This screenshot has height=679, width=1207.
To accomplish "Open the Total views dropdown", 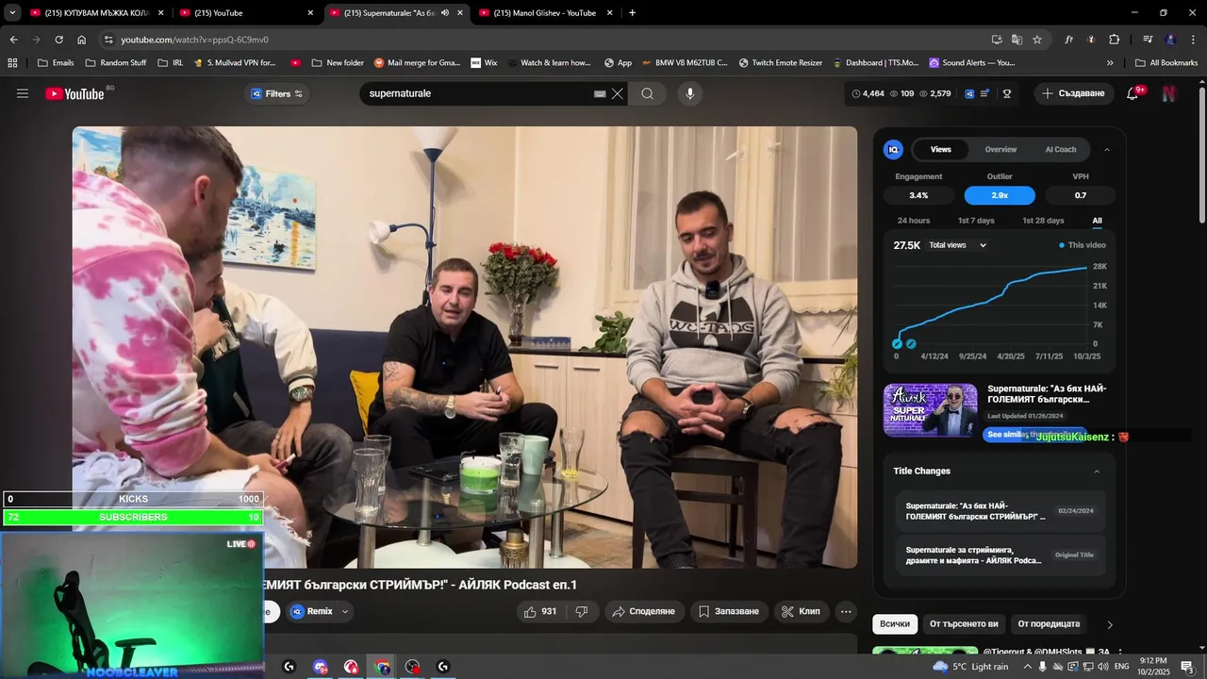I will (x=958, y=245).
